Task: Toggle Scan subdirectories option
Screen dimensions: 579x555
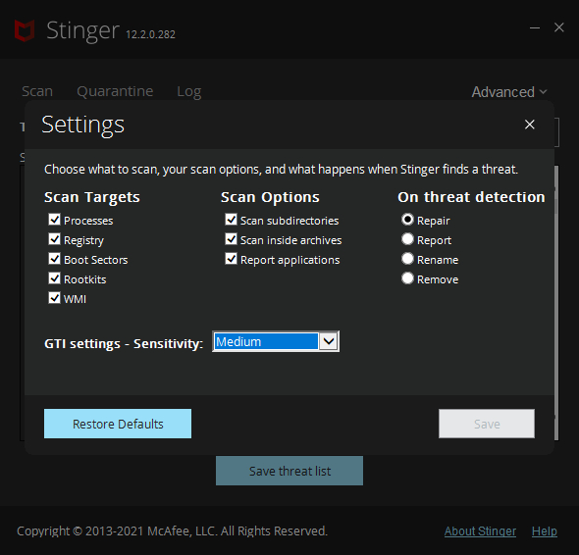Action: point(232,220)
